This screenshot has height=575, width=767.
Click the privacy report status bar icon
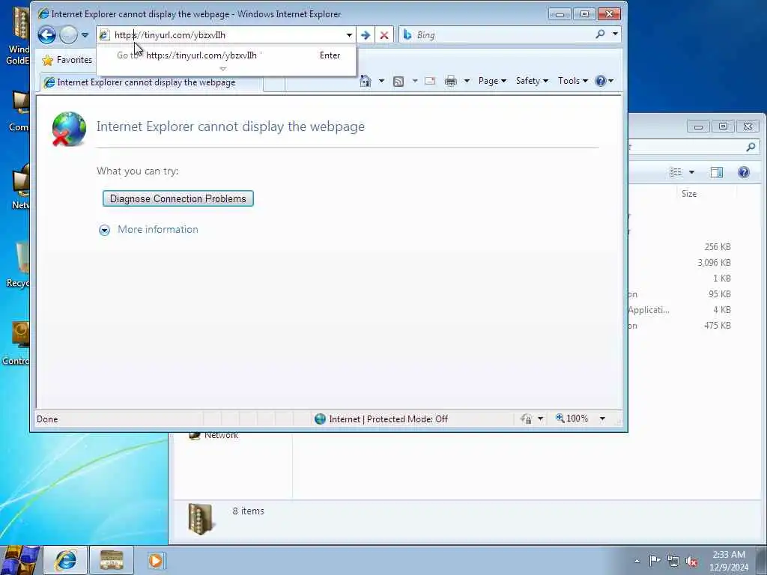click(x=527, y=419)
